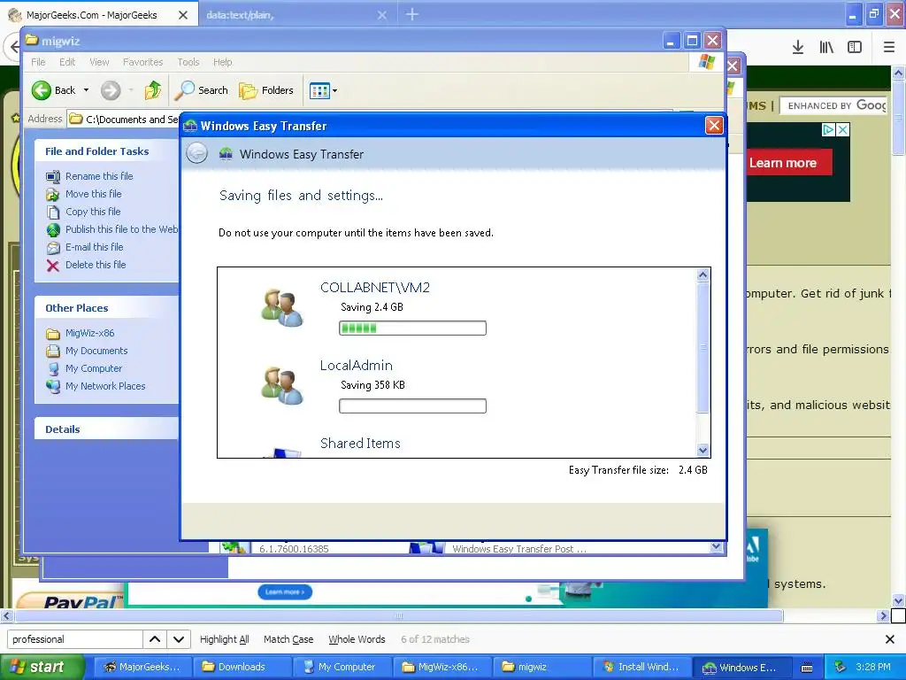
Task: Open the Tools menu in migwiz
Action: pyautogui.click(x=188, y=62)
